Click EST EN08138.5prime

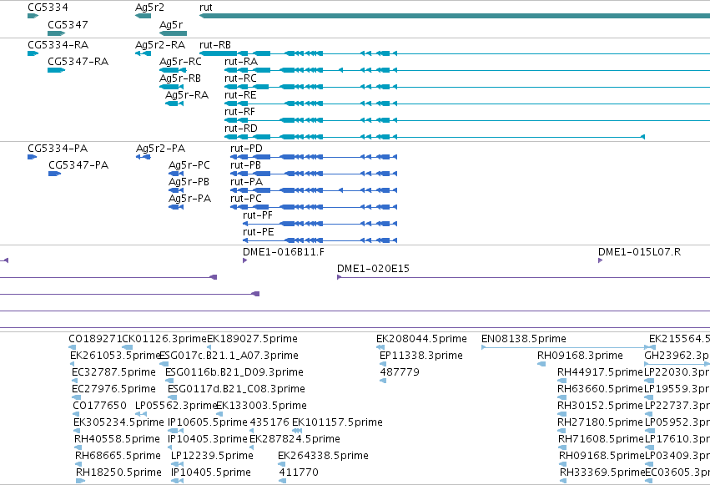tap(523, 339)
